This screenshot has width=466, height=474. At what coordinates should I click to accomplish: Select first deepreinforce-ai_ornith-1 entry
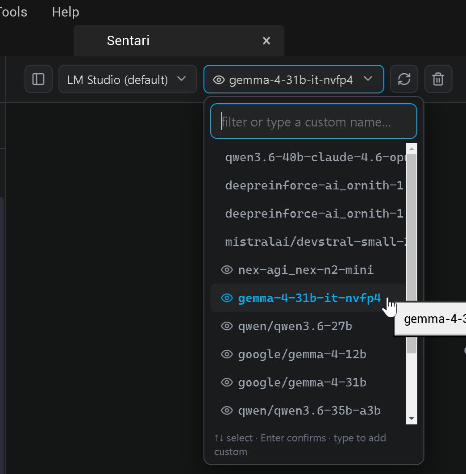click(x=308, y=185)
